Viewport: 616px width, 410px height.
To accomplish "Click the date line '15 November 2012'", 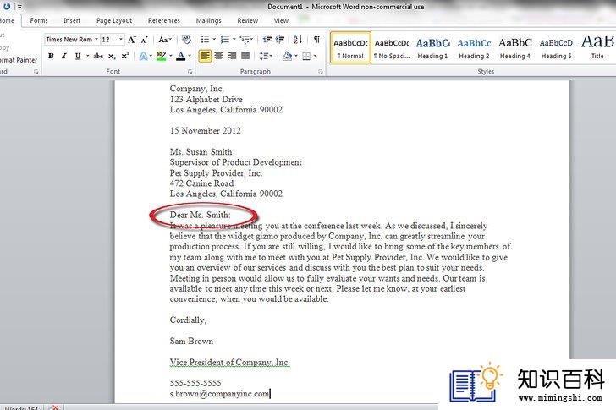I will click(205, 131).
